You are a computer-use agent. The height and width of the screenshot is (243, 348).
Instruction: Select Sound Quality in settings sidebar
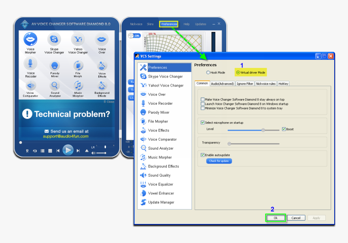(165, 175)
